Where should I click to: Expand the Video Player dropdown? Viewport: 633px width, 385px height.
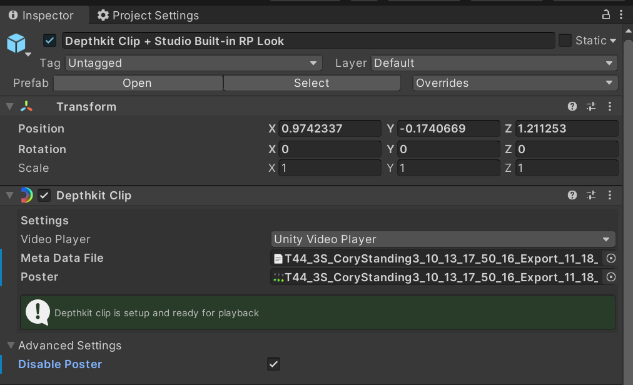tap(443, 239)
